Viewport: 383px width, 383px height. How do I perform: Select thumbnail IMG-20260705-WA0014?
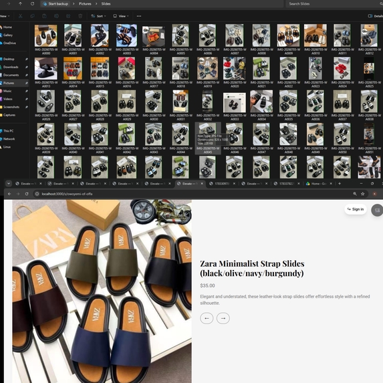pos(73,68)
